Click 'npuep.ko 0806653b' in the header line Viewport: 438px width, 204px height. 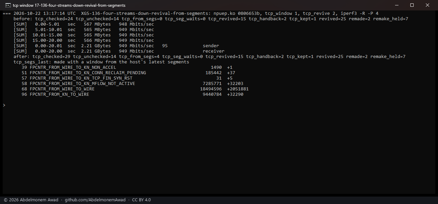pyautogui.click(x=238, y=13)
